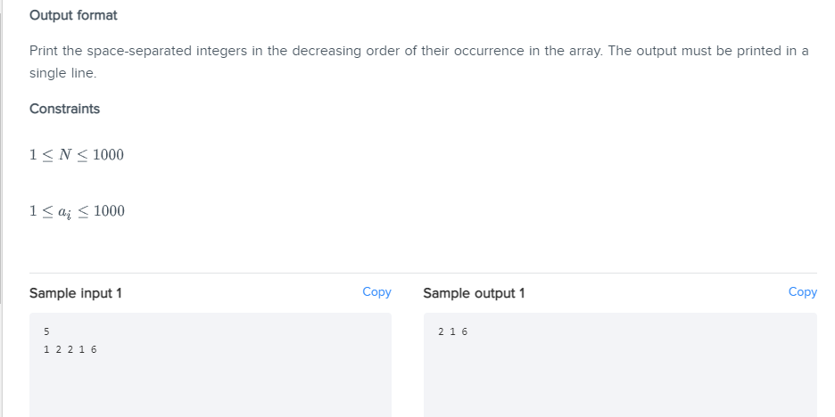
Task: Click the N ≤ 1000 constraint formula
Action: click(x=77, y=155)
